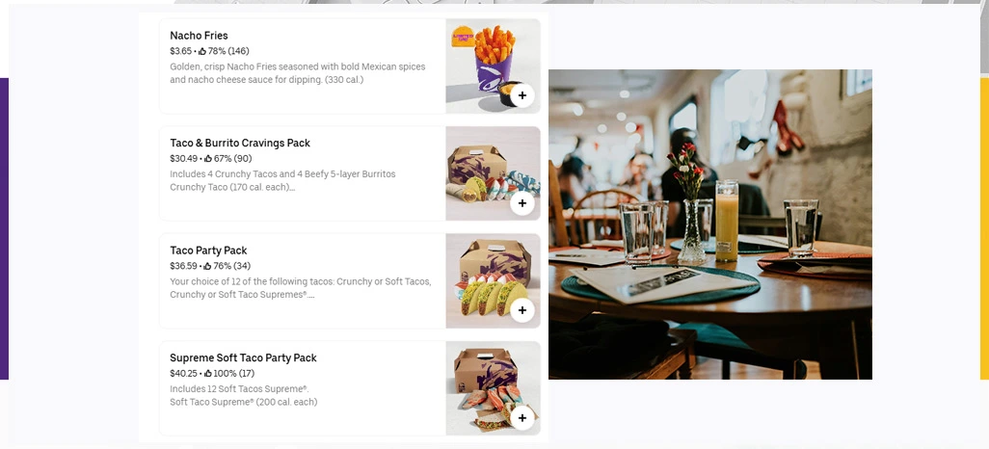
Task: Add Nacho Fries with plus button
Action: 521,95
